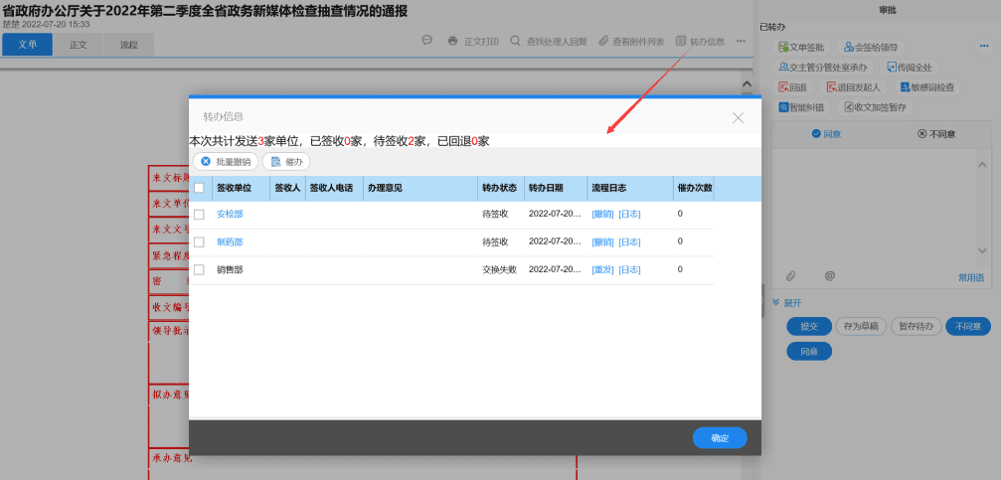The height and width of the screenshot is (480, 1001).
Task: Click [日志] in 安检部 row
Action: (629, 215)
